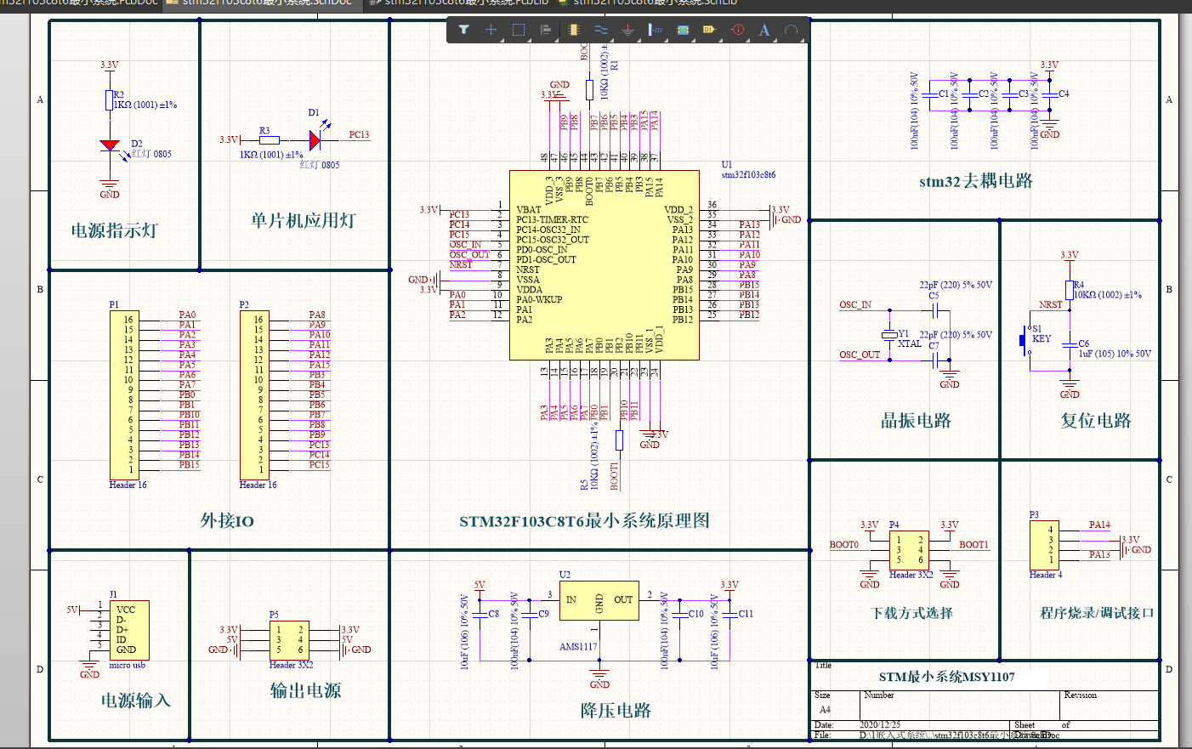Click the 'stm32去耦电路' label
This screenshot has height=749, width=1192.
click(x=976, y=181)
